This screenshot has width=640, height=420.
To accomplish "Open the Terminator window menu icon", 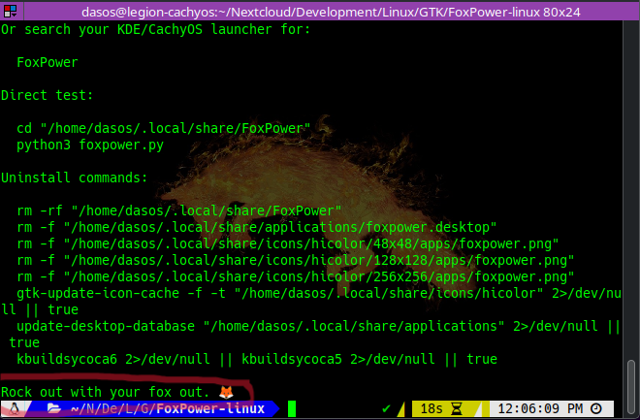I will [10, 11].
